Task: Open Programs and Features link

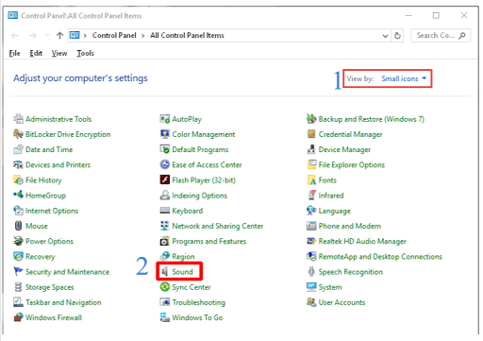Action: pyautogui.click(x=209, y=241)
